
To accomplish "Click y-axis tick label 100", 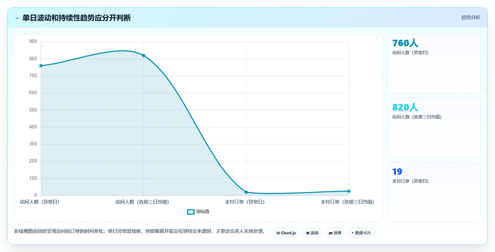I will [33, 178].
